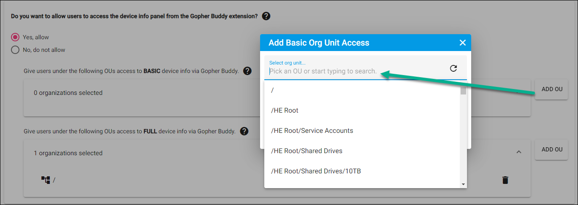Choose '/HE Root/Service Accounts' option

362,131
